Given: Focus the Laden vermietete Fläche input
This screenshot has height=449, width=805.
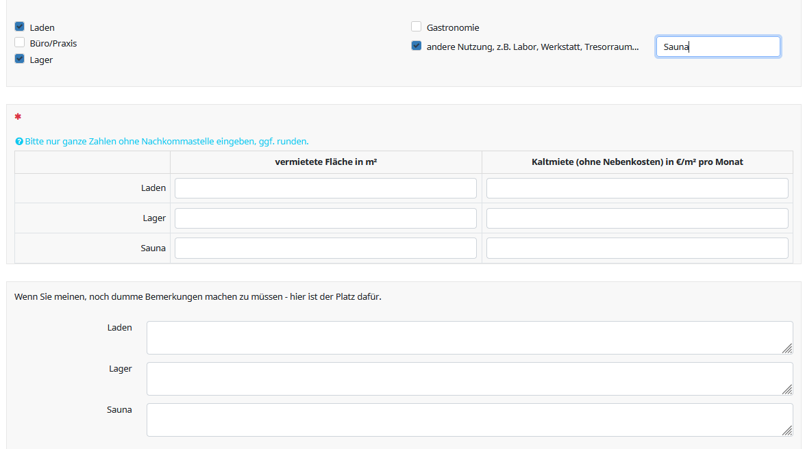Looking at the screenshot, I should click(x=325, y=188).
